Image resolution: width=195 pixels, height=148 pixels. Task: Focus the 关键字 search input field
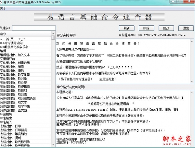33,28
